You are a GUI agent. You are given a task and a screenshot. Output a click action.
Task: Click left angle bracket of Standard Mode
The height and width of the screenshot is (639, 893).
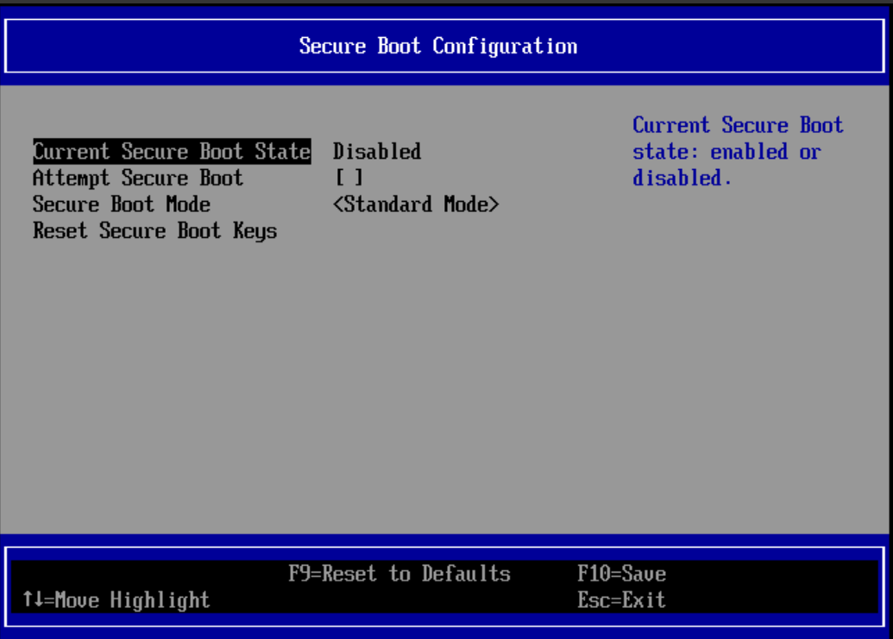[338, 205]
